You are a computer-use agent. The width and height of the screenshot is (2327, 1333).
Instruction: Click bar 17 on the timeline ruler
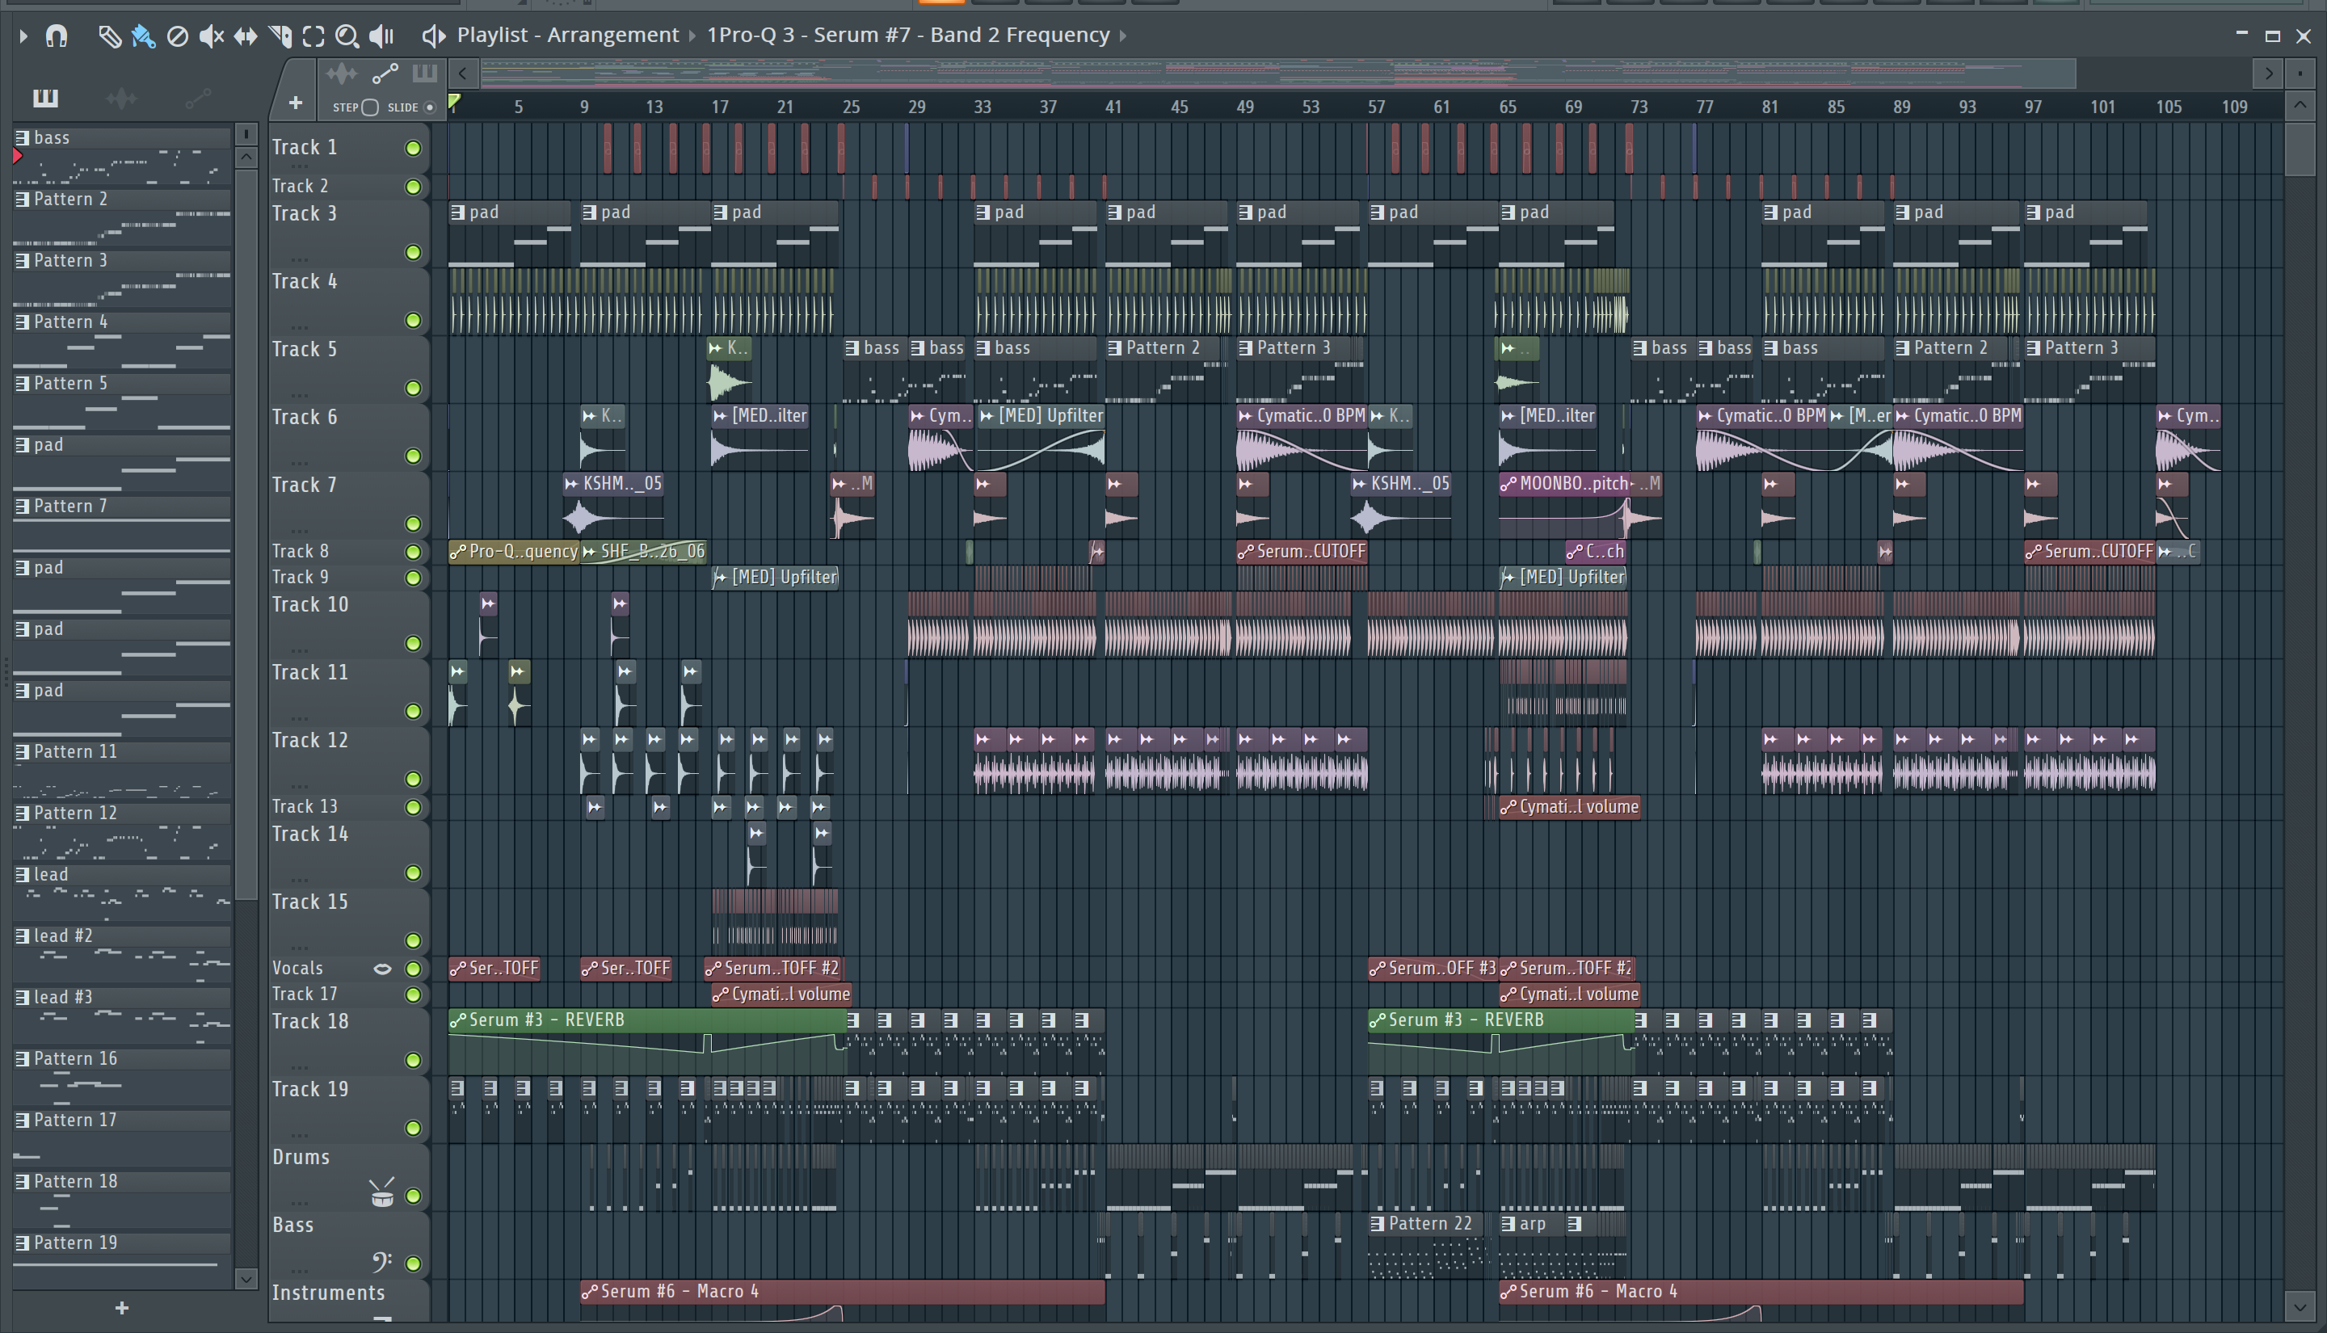coord(720,106)
